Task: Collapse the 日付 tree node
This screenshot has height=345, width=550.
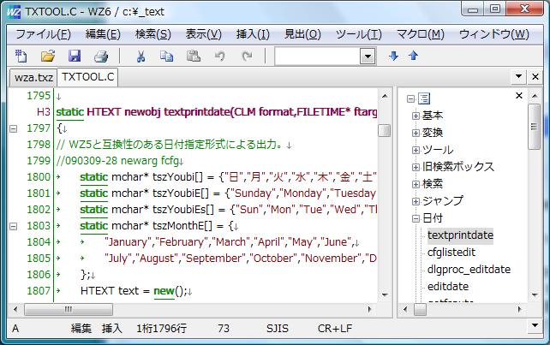Action: tap(415, 217)
